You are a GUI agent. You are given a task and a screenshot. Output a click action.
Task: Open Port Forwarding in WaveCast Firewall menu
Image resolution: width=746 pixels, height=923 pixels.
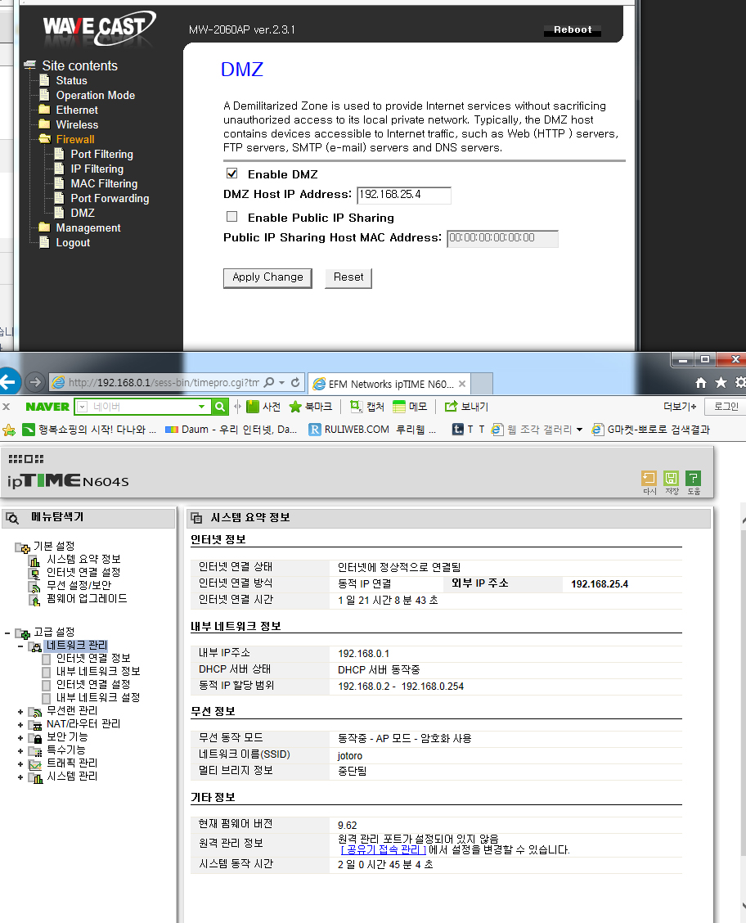coord(110,198)
